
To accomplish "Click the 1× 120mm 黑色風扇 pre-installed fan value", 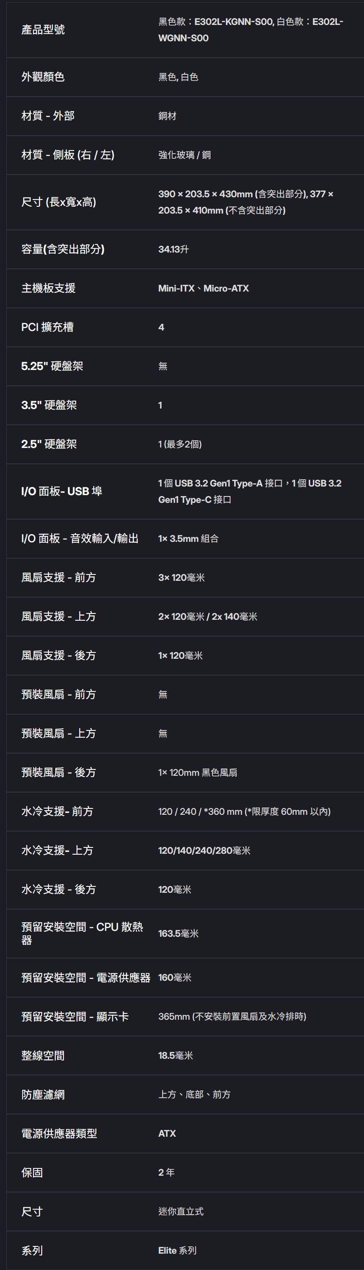I will pyautogui.click(x=197, y=773).
